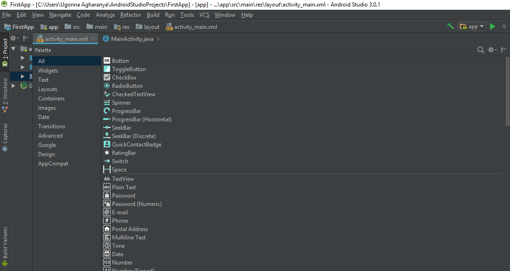Pick the Switch widget
510x271 pixels.
116,161
